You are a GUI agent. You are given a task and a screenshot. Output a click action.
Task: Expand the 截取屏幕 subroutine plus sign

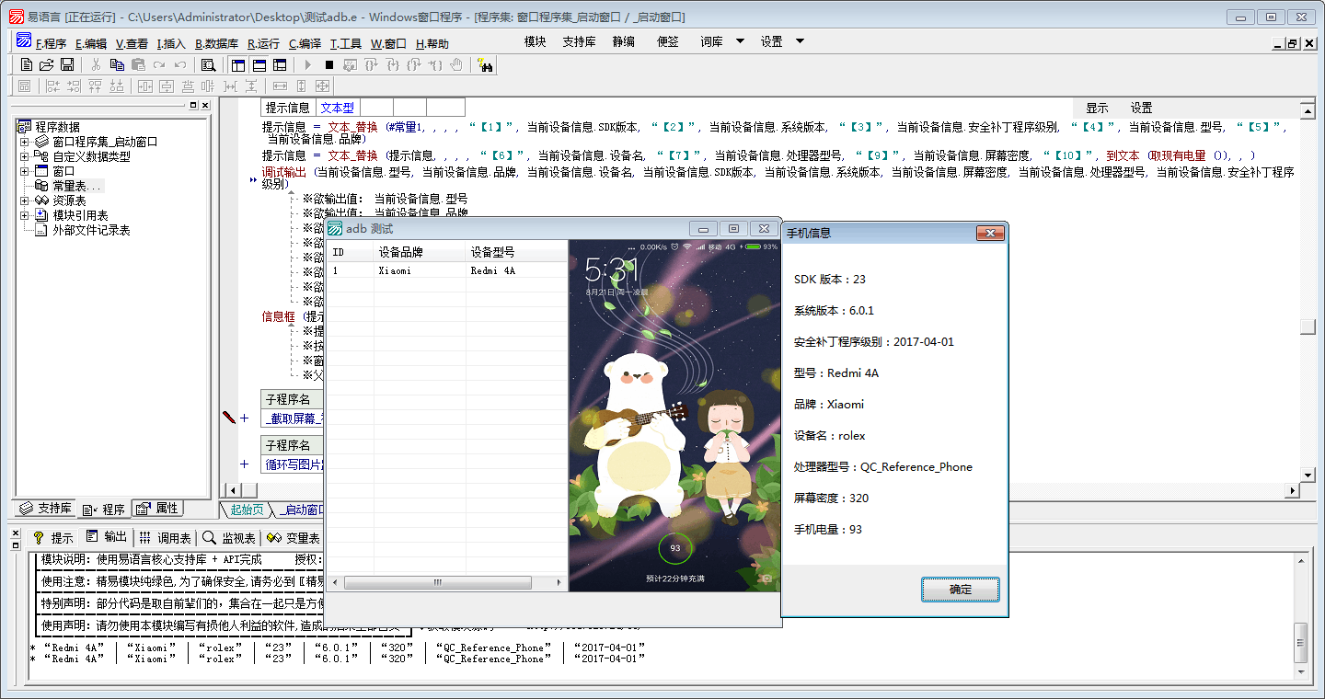(245, 418)
